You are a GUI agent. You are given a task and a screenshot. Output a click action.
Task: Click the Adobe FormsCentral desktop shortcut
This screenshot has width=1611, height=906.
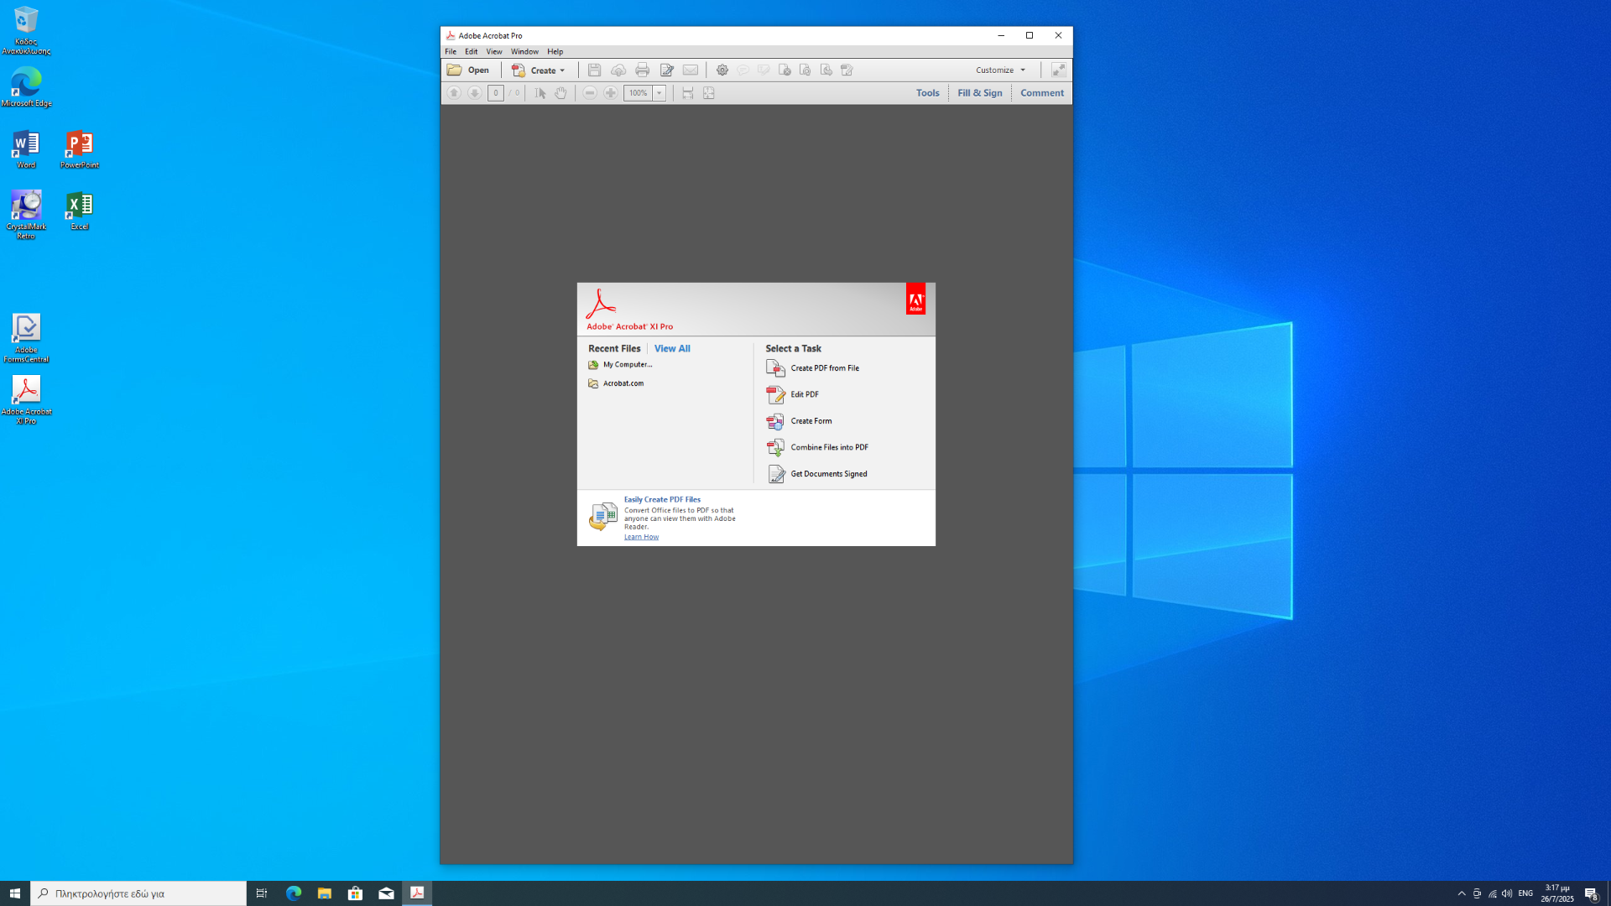(26, 338)
